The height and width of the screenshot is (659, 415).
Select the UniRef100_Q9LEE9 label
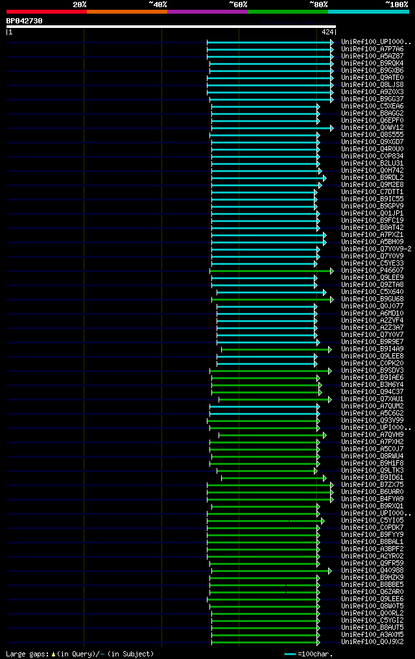372,278
